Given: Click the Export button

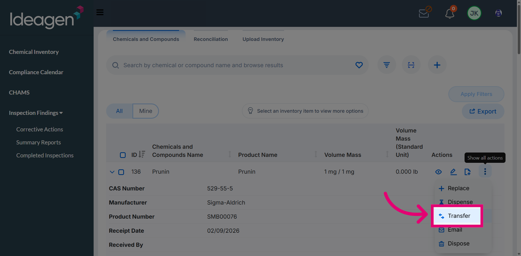Looking at the screenshot, I should coord(483,111).
